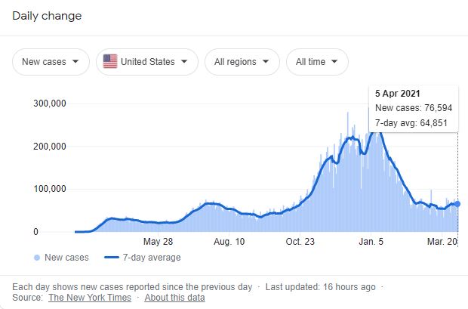Click the 5 Apr 2021 data point marker

[457, 204]
